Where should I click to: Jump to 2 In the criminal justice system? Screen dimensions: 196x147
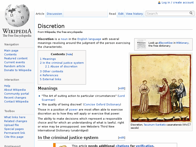coord(62,63)
